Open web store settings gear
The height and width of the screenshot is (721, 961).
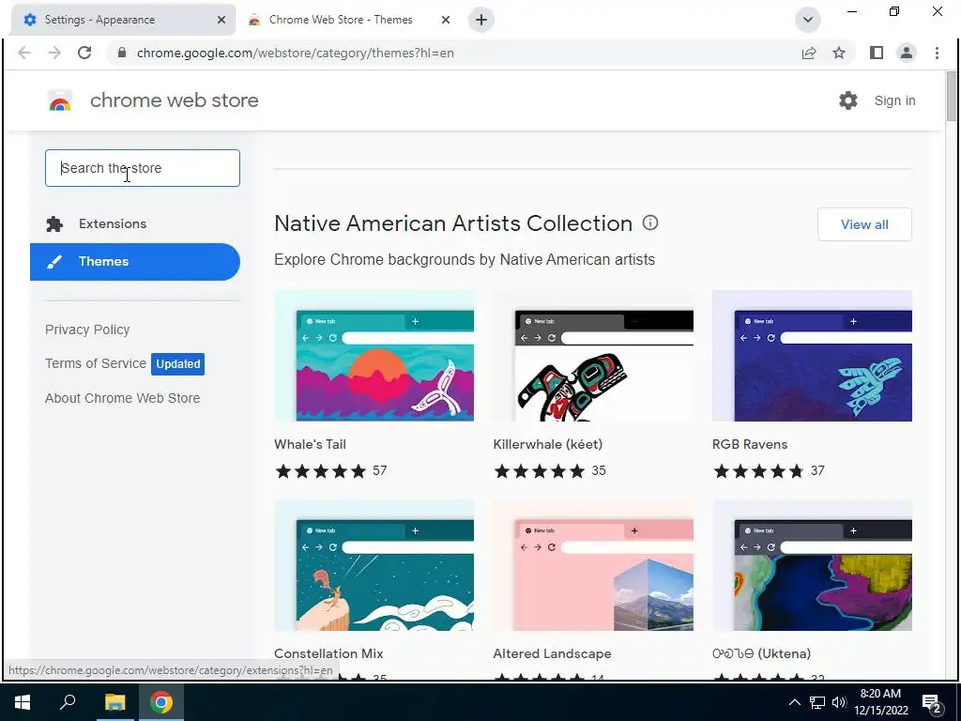tap(848, 100)
